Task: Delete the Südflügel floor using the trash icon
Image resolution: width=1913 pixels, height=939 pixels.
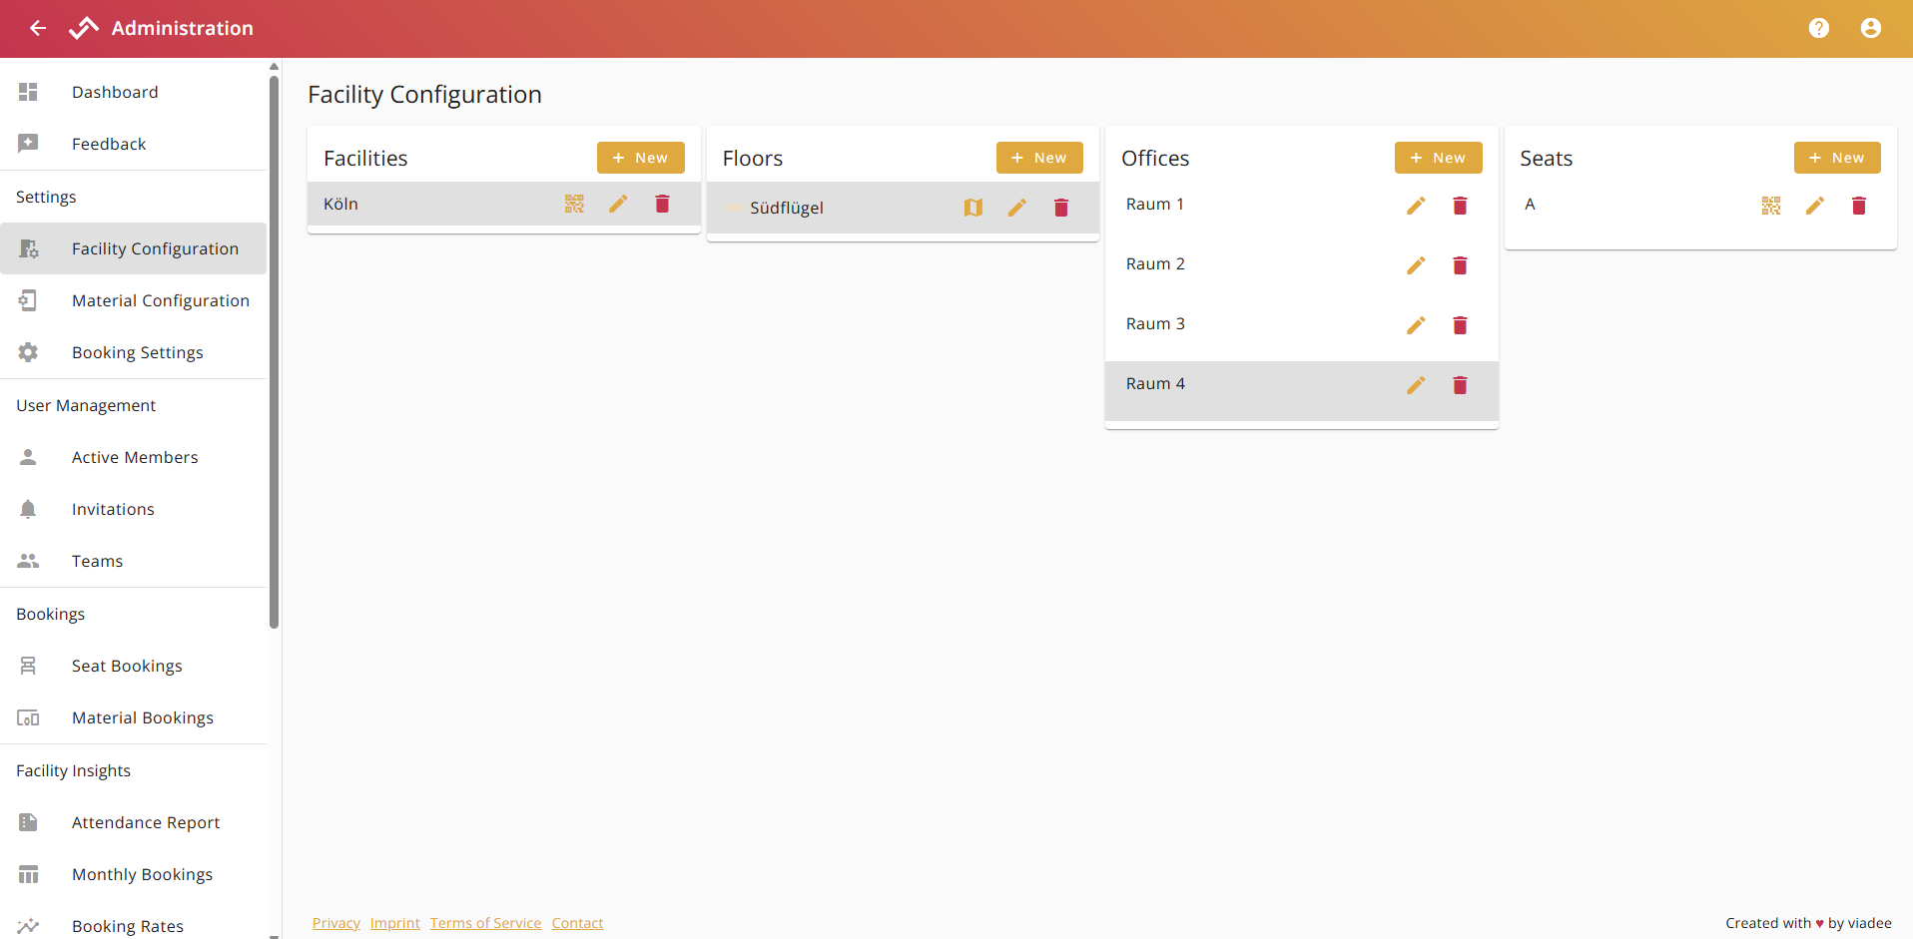Action: click(x=1061, y=208)
